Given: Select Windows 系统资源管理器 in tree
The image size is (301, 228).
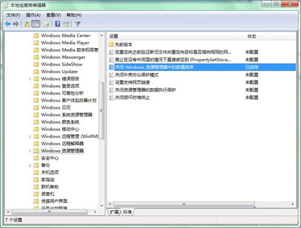Looking at the screenshot, I should (x=67, y=115).
